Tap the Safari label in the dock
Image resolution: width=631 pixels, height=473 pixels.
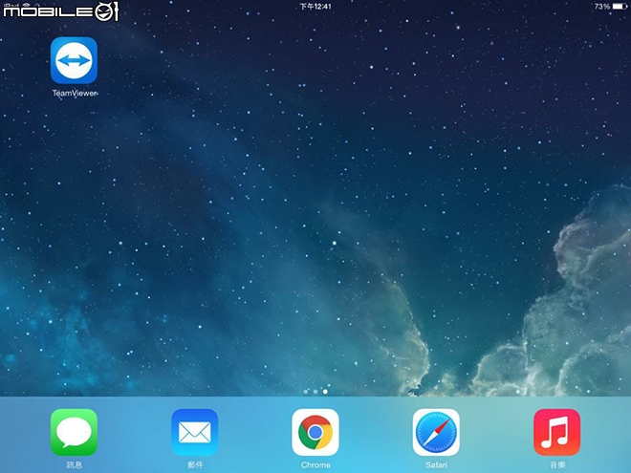(x=436, y=465)
